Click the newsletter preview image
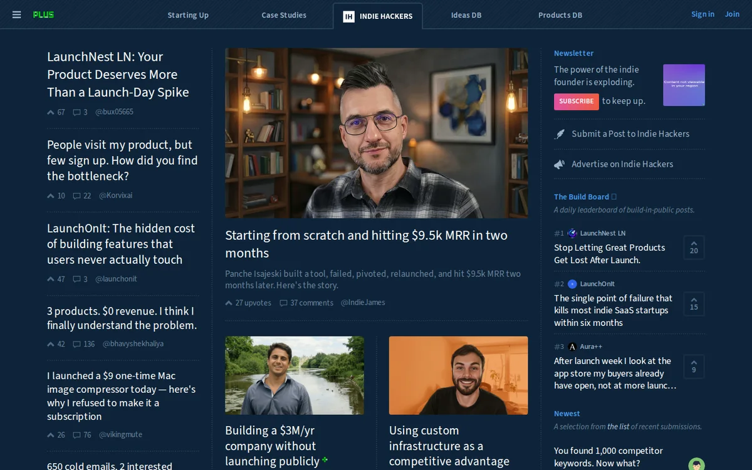This screenshot has width=752, height=470. pyautogui.click(x=684, y=85)
